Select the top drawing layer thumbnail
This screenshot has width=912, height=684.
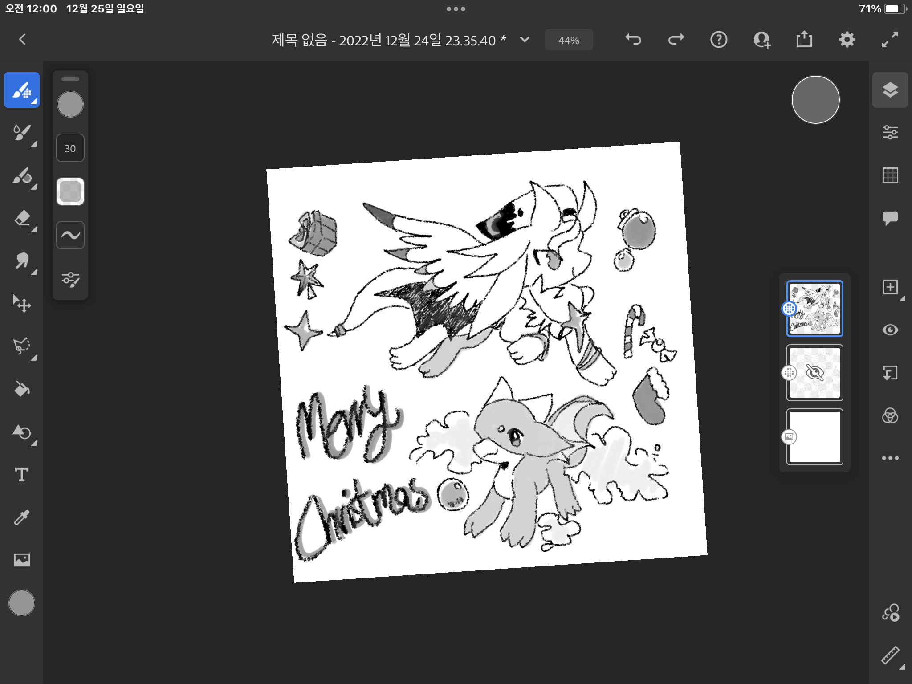pyautogui.click(x=814, y=308)
